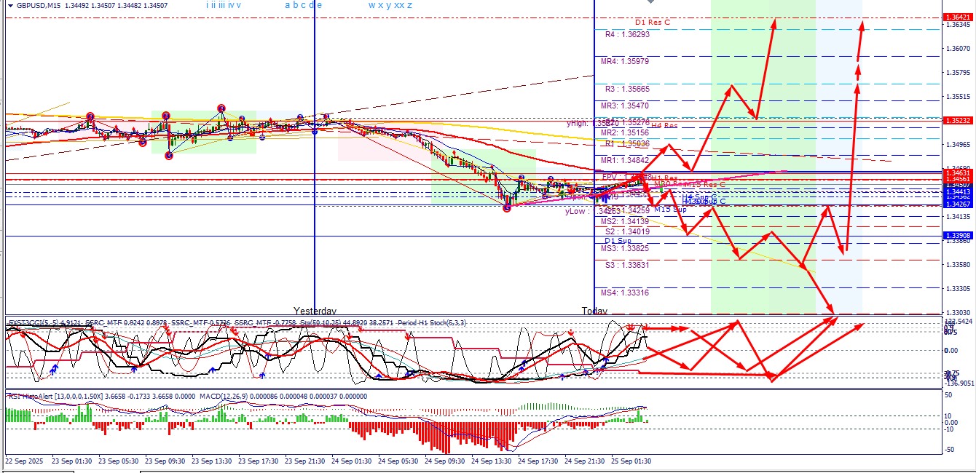The height and width of the screenshot is (473, 976).
Task: Click the red 1.35232 price tag
Action: tap(956, 120)
